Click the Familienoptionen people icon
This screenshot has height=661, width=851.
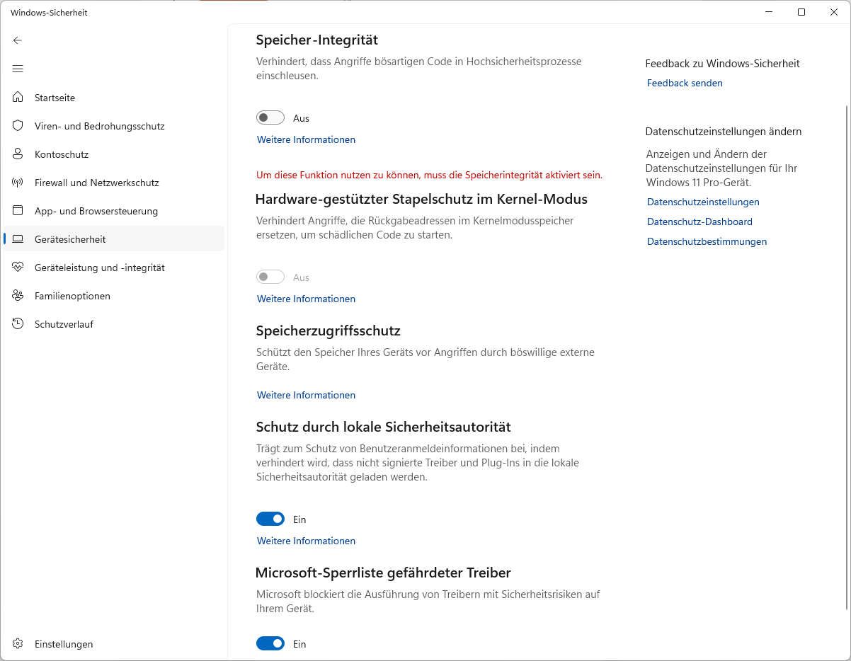click(x=18, y=296)
